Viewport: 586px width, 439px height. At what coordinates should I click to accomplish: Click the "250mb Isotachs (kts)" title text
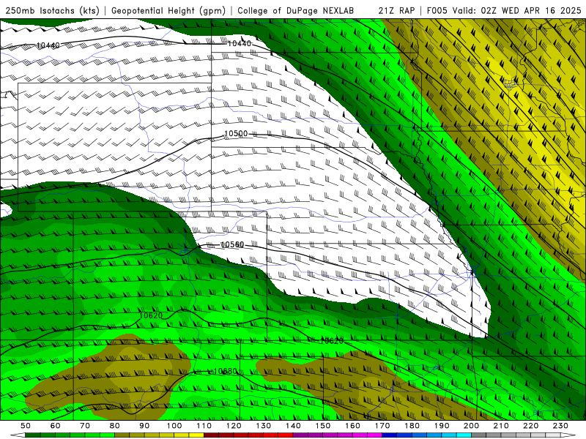coord(53,10)
